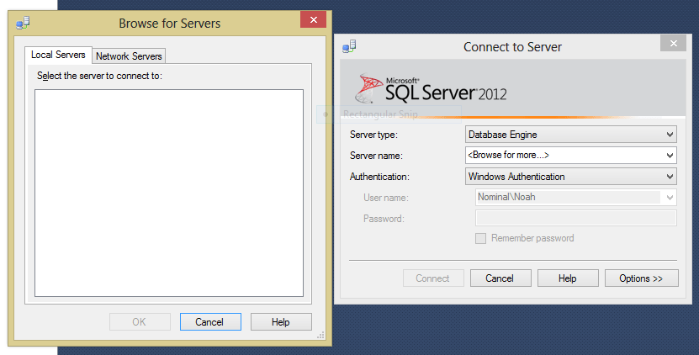Viewport: 699px width, 355px height.
Task: Click the 'Select the server to connect to:' label
Action: tap(99, 76)
